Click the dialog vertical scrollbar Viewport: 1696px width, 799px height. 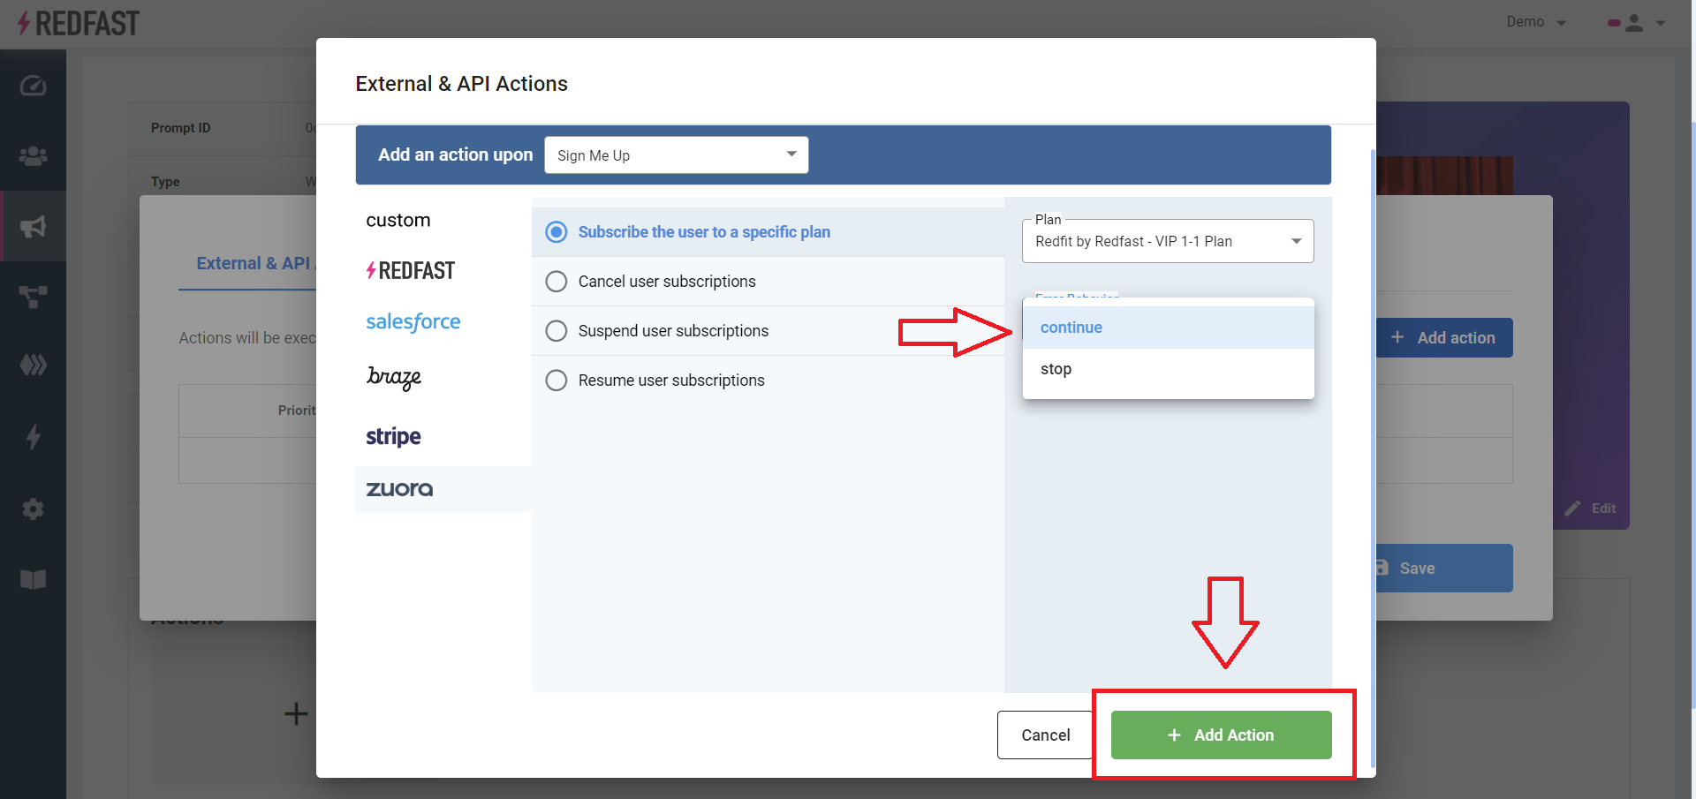coord(1372,459)
